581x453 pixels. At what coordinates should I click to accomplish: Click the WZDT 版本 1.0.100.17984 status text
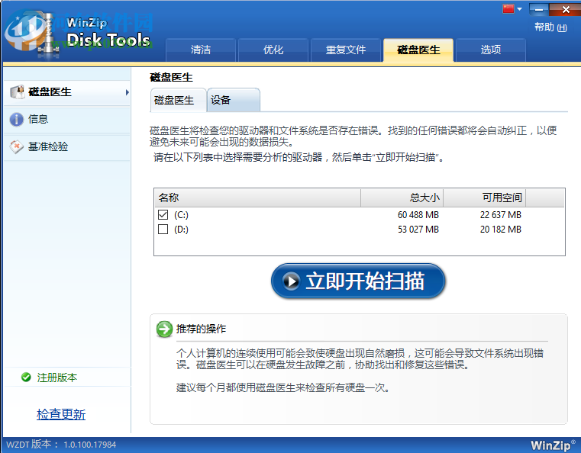click(62, 445)
